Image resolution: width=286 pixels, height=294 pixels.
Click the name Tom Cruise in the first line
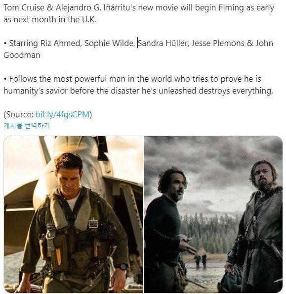coord(24,8)
